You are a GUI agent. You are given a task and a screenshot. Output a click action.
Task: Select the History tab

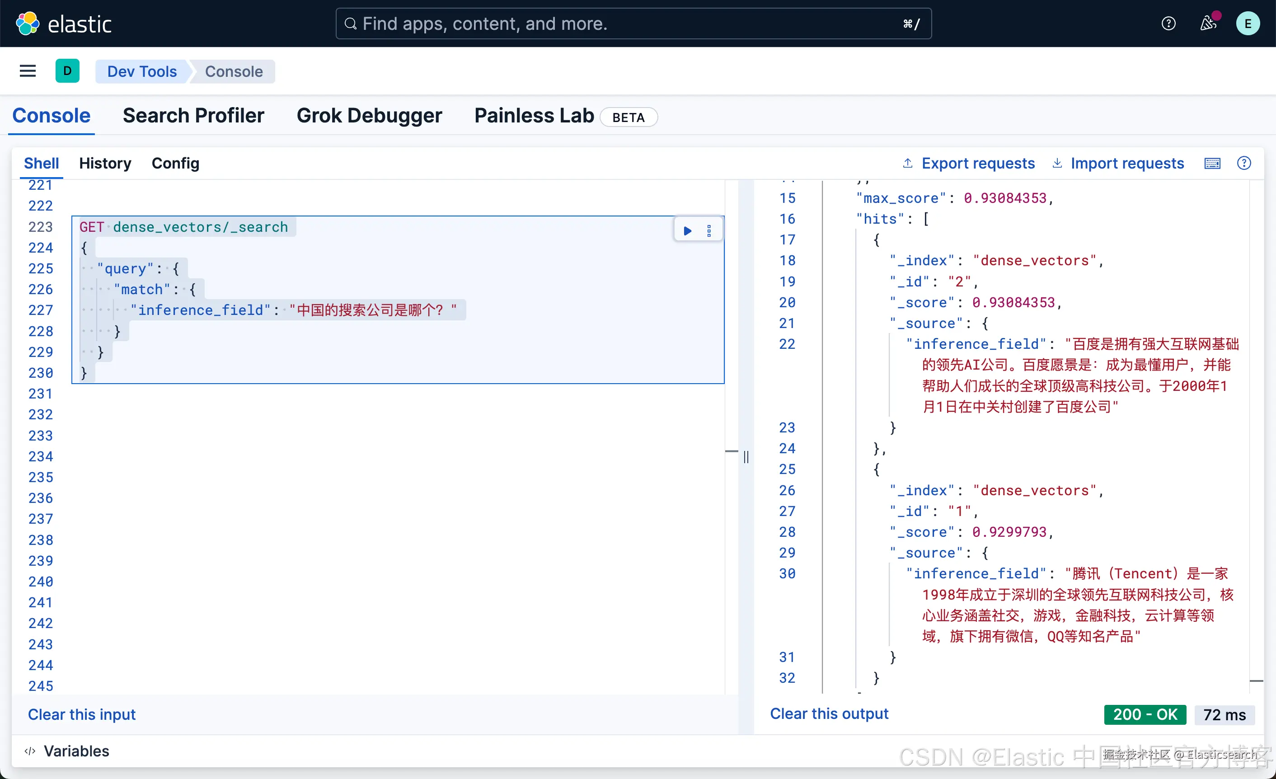[105, 163]
